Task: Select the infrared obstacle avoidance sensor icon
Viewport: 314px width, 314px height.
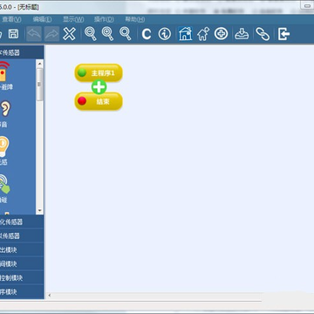Action: point(4,72)
